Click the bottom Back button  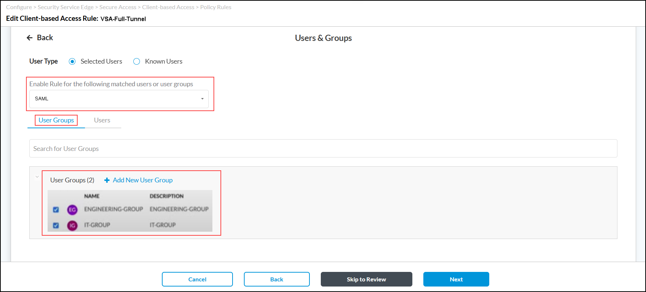[x=277, y=279]
